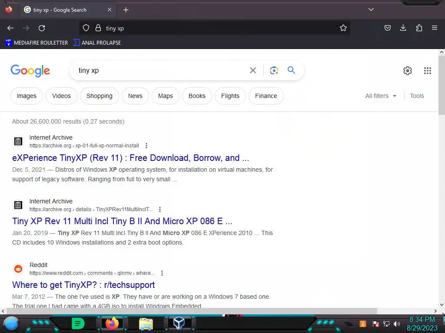Switch to the Shopping results tab
445x333 pixels.
click(x=100, y=96)
